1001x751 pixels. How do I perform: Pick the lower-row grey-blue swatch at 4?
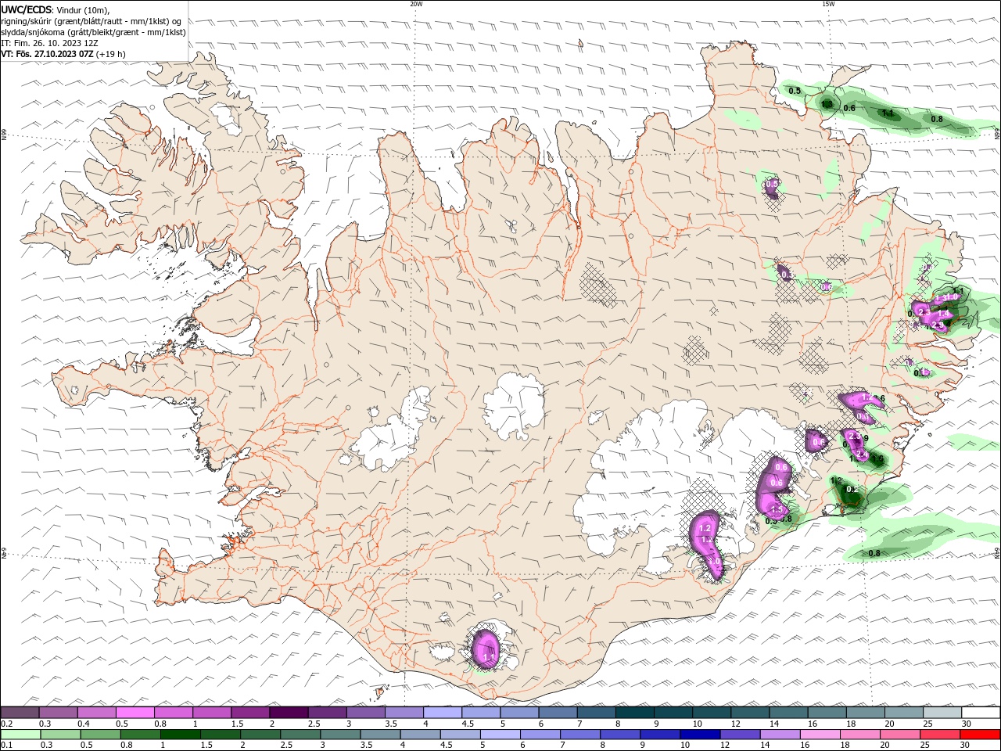coord(419,735)
